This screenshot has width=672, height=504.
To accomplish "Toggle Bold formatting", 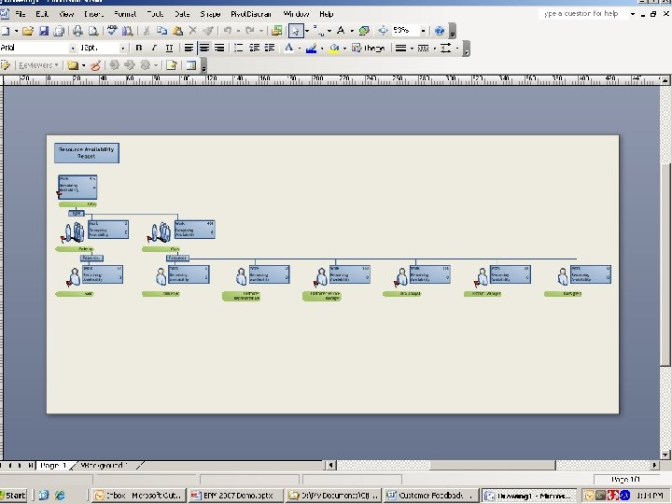I will pyautogui.click(x=139, y=48).
